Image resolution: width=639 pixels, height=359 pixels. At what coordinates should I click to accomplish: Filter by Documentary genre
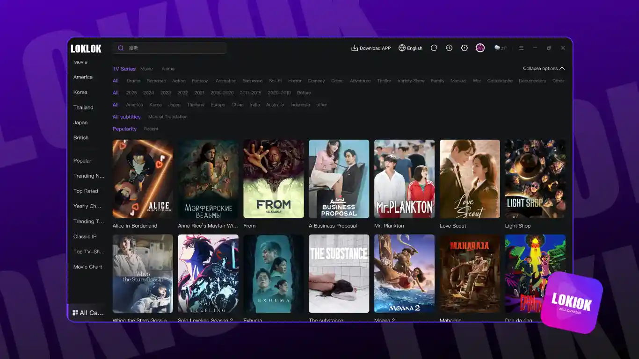(532, 81)
